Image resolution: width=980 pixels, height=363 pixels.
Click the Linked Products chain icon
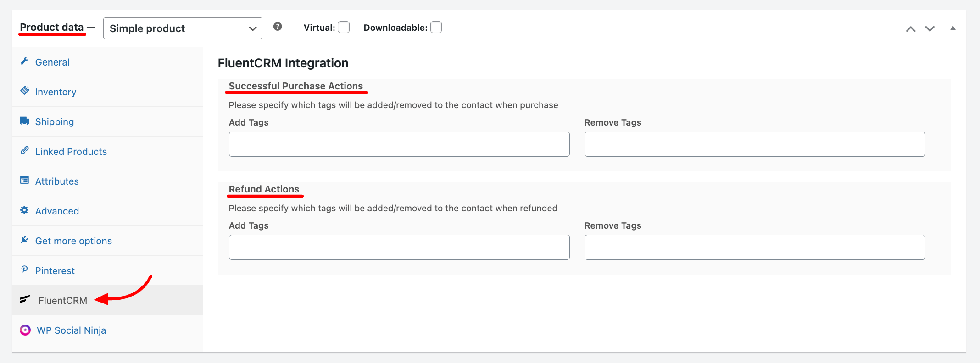[25, 150]
